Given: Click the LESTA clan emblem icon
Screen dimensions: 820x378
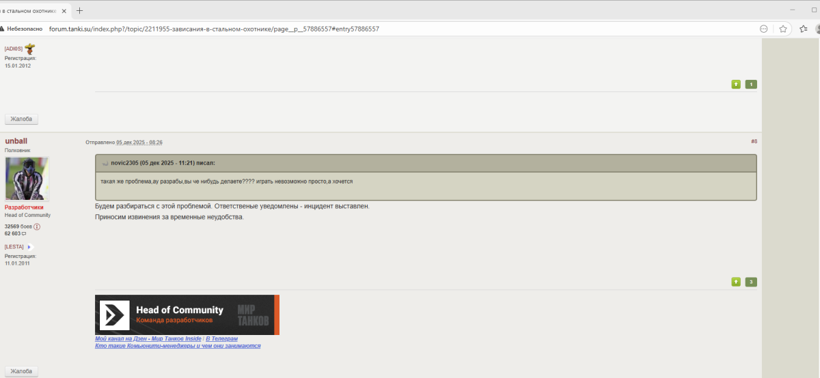Looking at the screenshot, I should (x=29, y=247).
